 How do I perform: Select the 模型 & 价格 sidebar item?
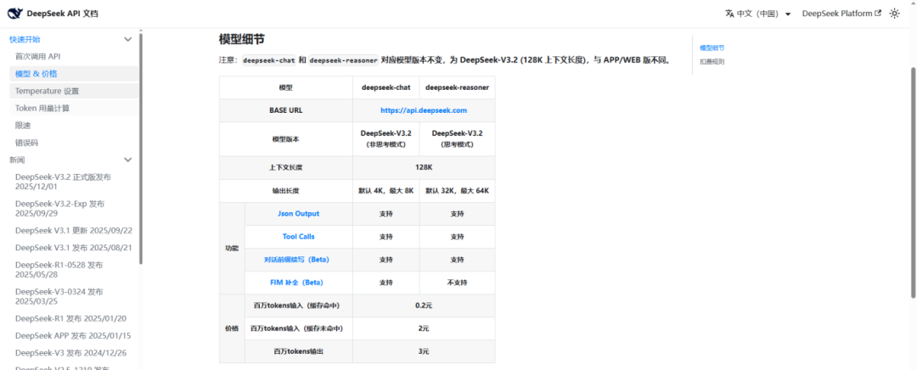point(37,74)
